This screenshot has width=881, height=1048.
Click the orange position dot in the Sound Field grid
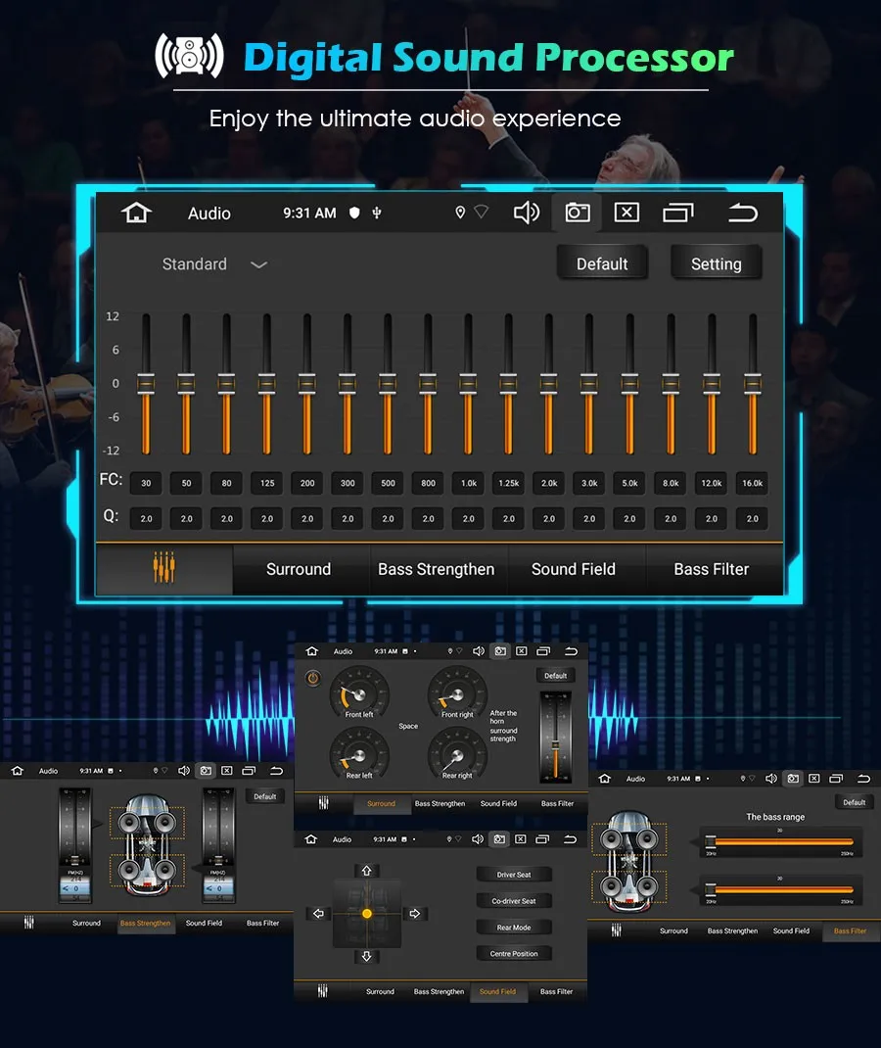pyautogui.click(x=367, y=914)
